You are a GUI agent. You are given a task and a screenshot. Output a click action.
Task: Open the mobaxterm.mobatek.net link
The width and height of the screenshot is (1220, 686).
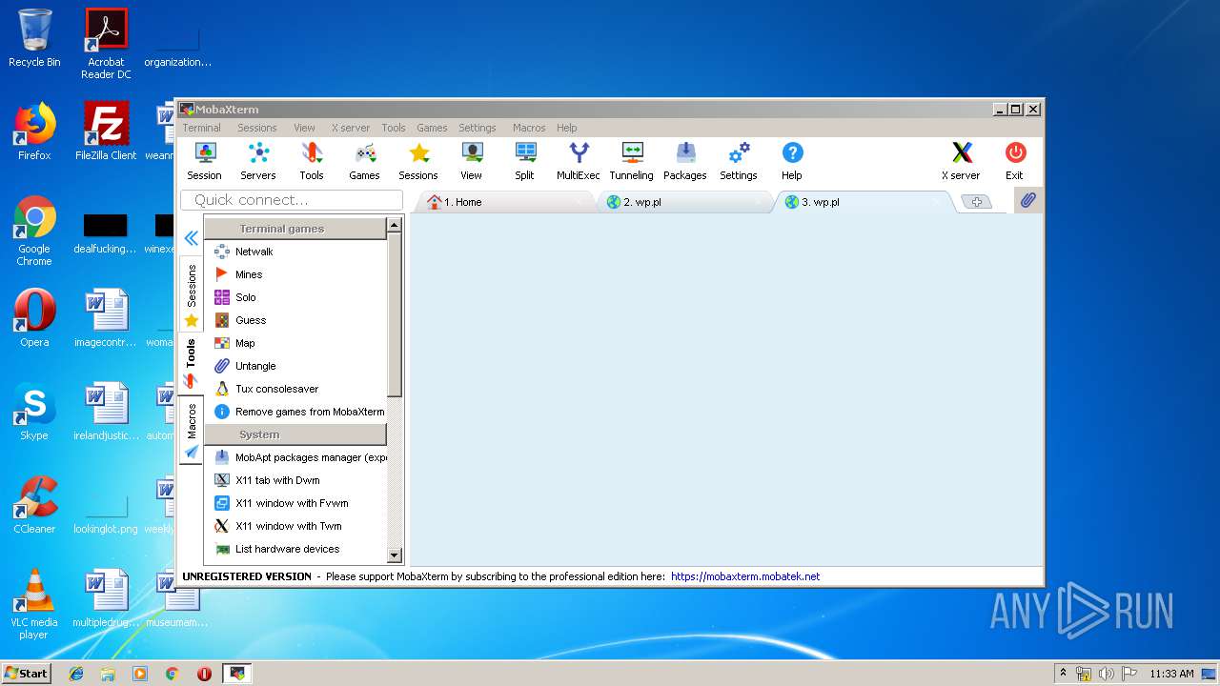pos(745,576)
